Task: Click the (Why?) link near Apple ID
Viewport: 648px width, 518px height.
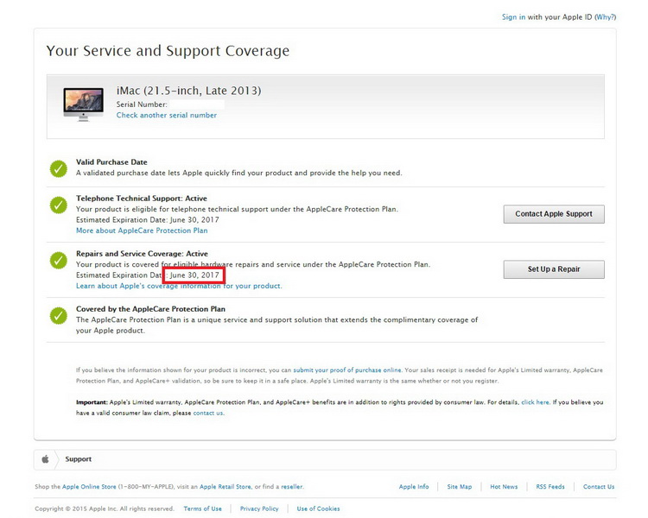Action: point(605,17)
